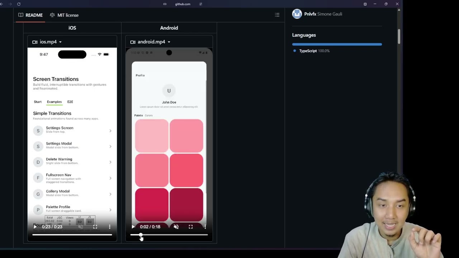
Task: Click the page vertical scrollbar
Action: point(399,37)
